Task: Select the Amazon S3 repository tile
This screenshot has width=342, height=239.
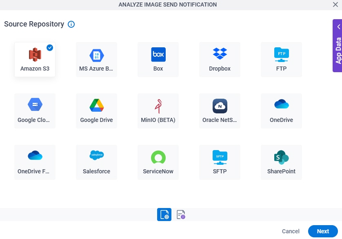Action: pyautogui.click(x=35, y=60)
